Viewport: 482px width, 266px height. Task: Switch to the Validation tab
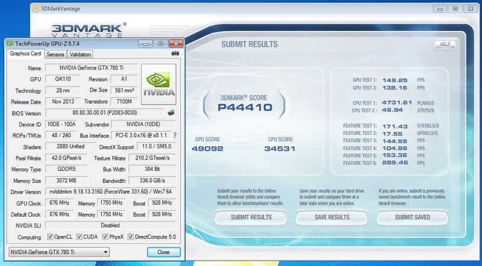tap(80, 54)
